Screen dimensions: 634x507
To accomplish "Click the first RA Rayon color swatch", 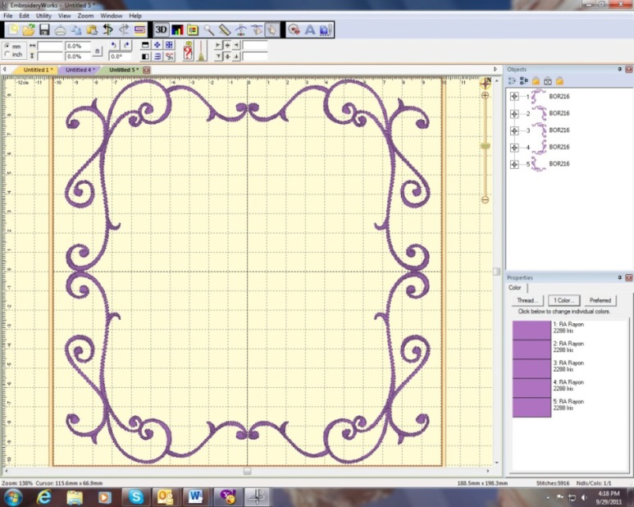I will click(531, 329).
